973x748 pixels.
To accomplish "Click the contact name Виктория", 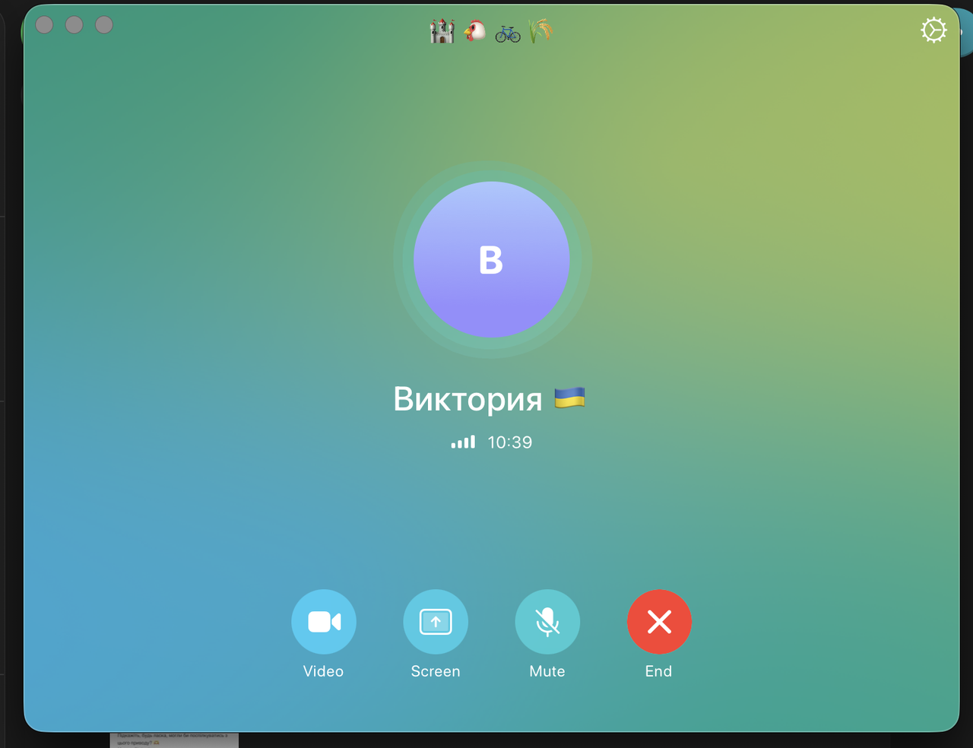I will coord(467,399).
